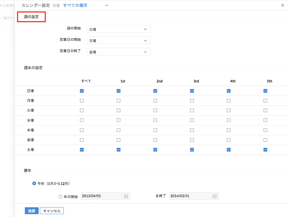
Task: Open the 週の開始 dropdown
Action: tap(118, 29)
